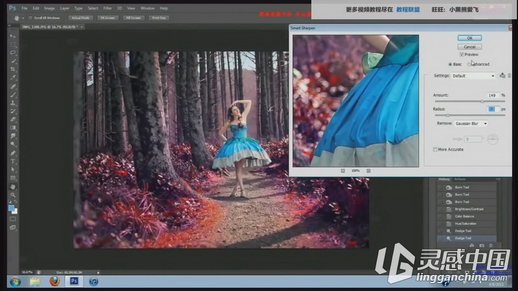Click OK in Smart Sharpen dialog
Viewport: 518px width, 291px height.
click(x=469, y=38)
